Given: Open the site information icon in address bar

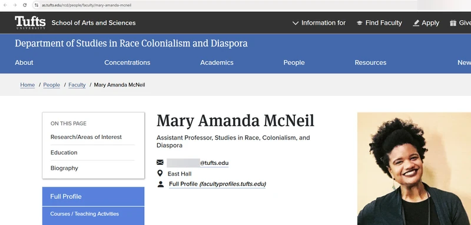Looking at the screenshot, I should click(x=37, y=5).
